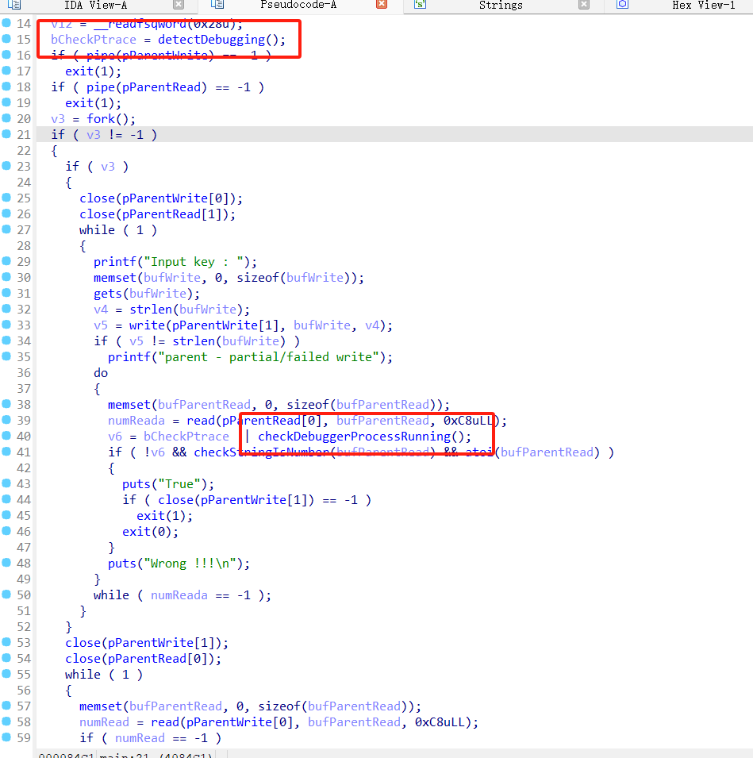This screenshot has width=753, height=758.
Task: Click the numRead variable on line 58
Action: point(104,722)
